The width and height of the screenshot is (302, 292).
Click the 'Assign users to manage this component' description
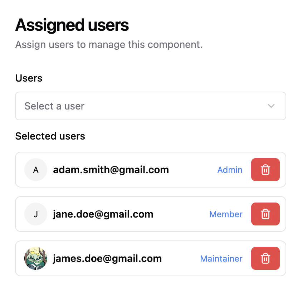pyautogui.click(x=109, y=45)
